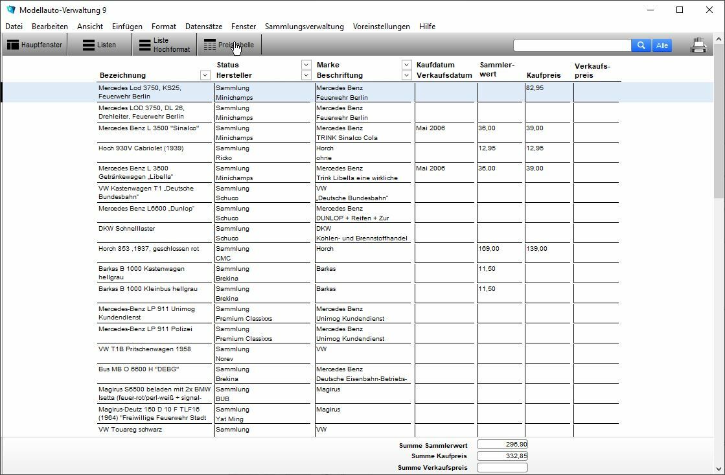Click the Sammlerwert column header

point(497,69)
